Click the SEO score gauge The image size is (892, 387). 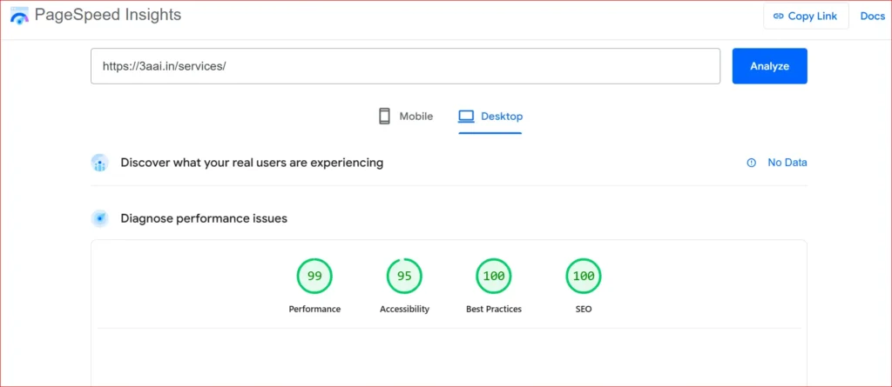click(x=584, y=277)
